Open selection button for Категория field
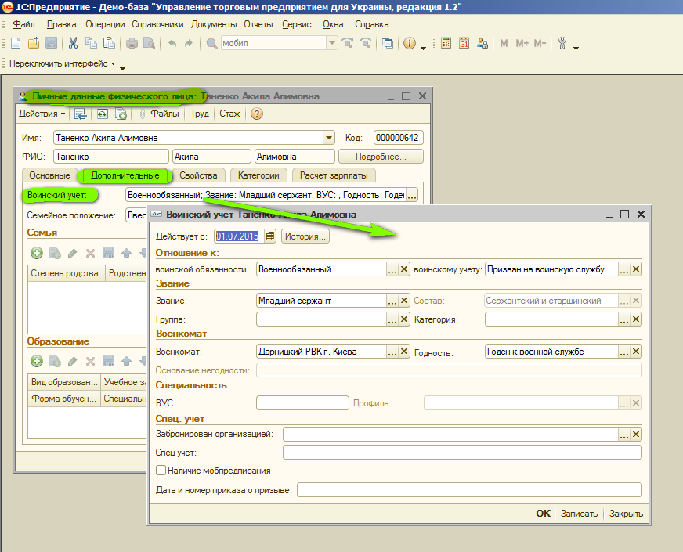Image resolution: width=683 pixels, height=552 pixels. point(624,319)
